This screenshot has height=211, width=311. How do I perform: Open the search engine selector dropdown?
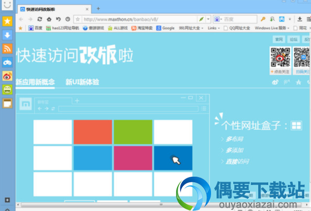click(x=218, y=19)
